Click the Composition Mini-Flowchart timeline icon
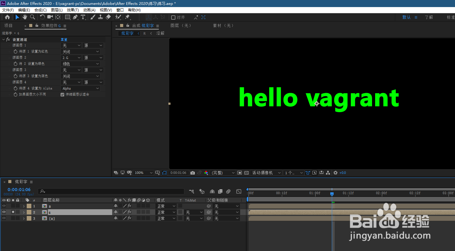The image size is (455, 251). pos(191,191)
